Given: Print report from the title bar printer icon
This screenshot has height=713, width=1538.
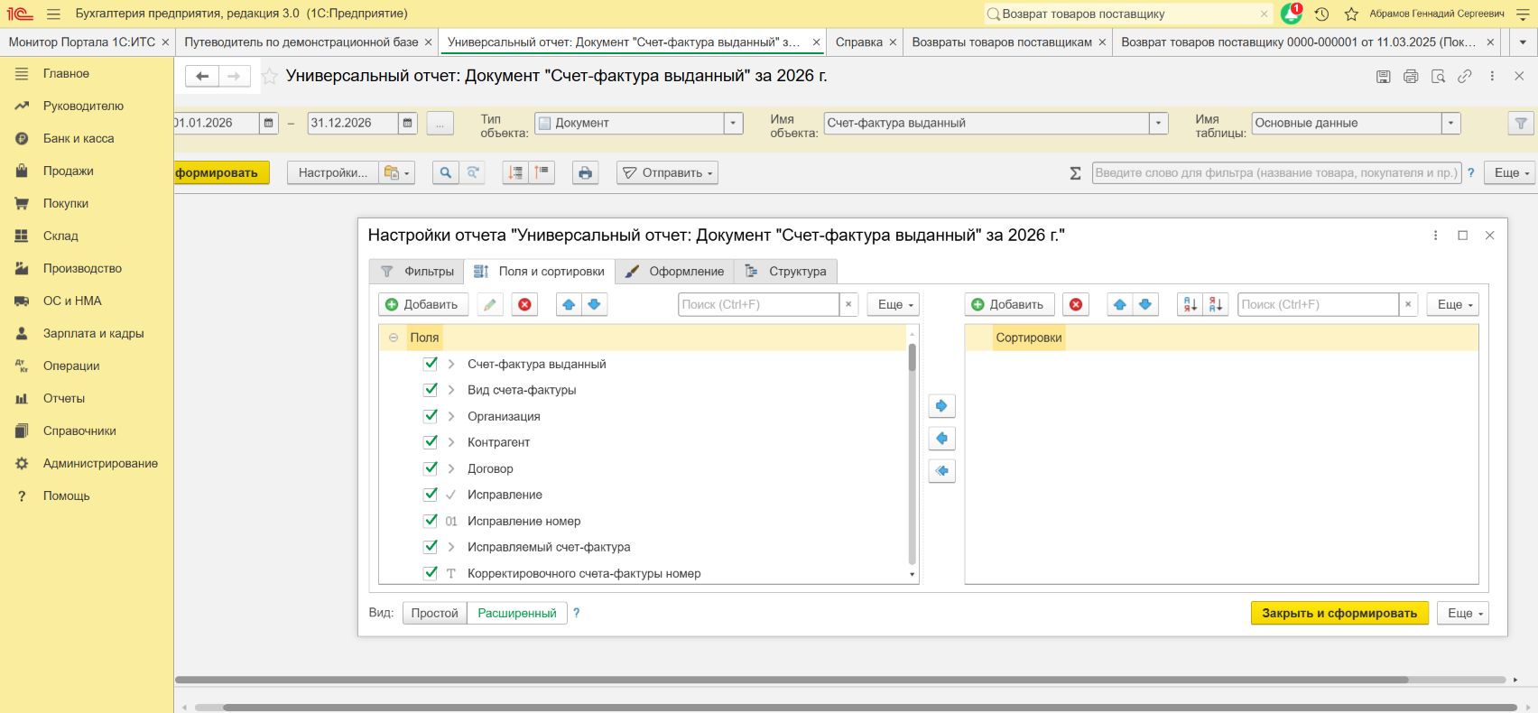Looking at the screenshot, I should pyautogui.click(x=1411, y=77).
